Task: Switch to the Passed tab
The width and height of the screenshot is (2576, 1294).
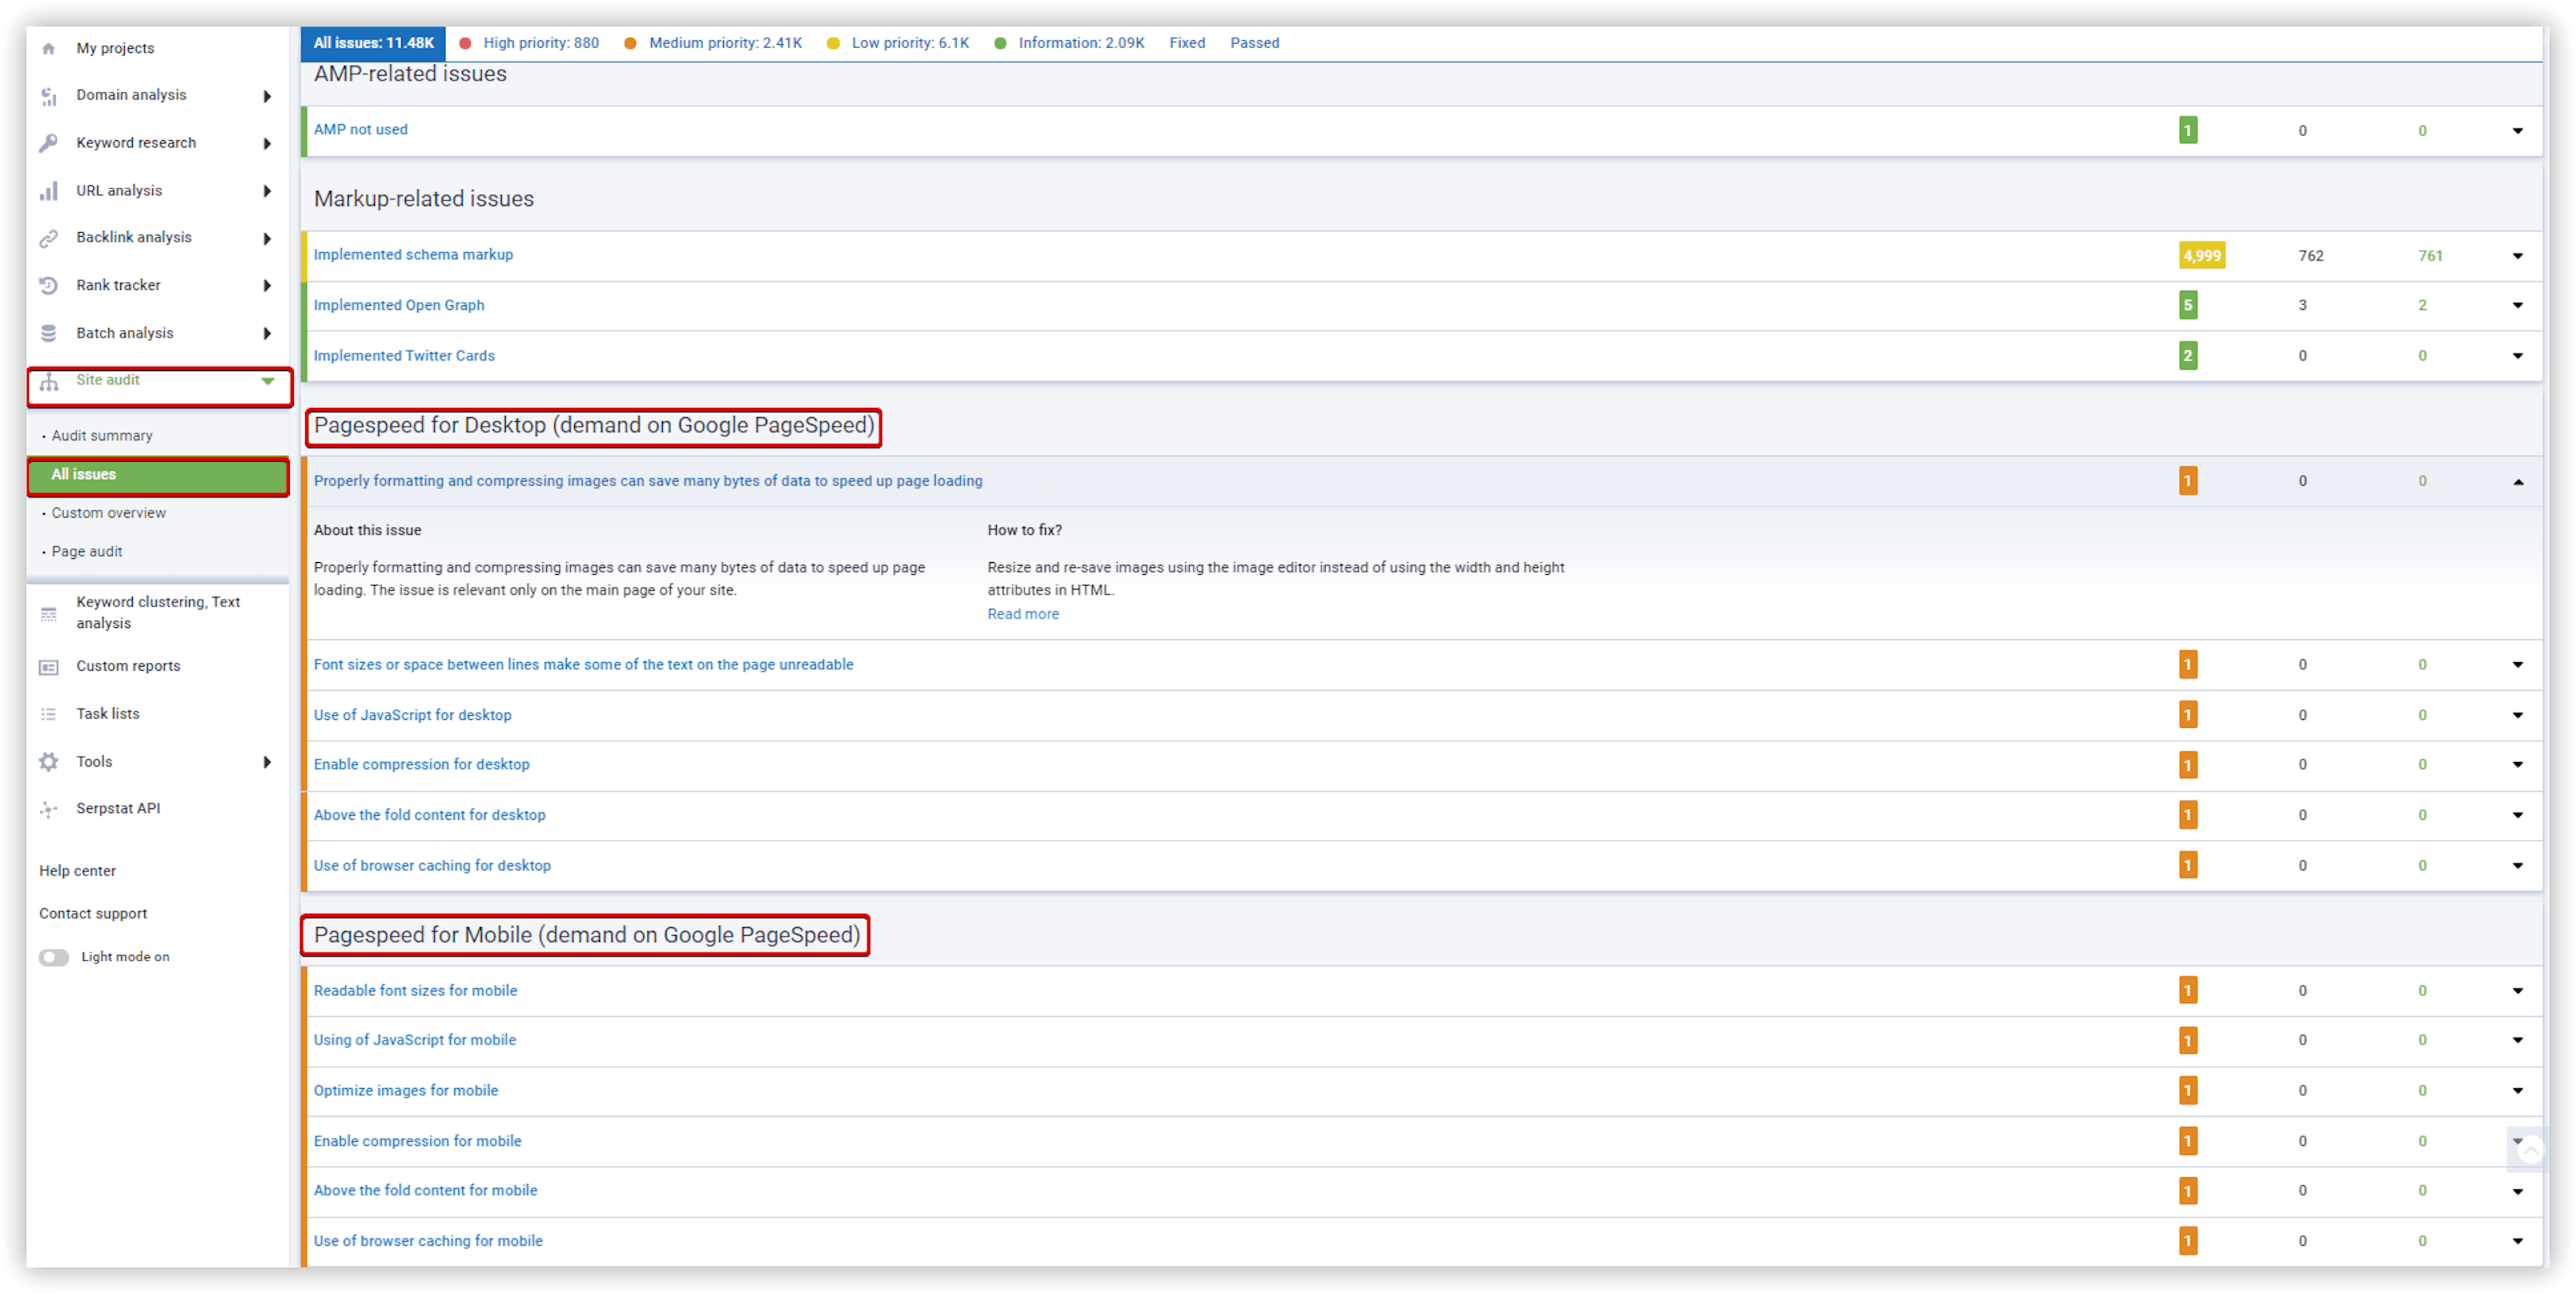Action: pyautogui.click(x=1254, y=43)
